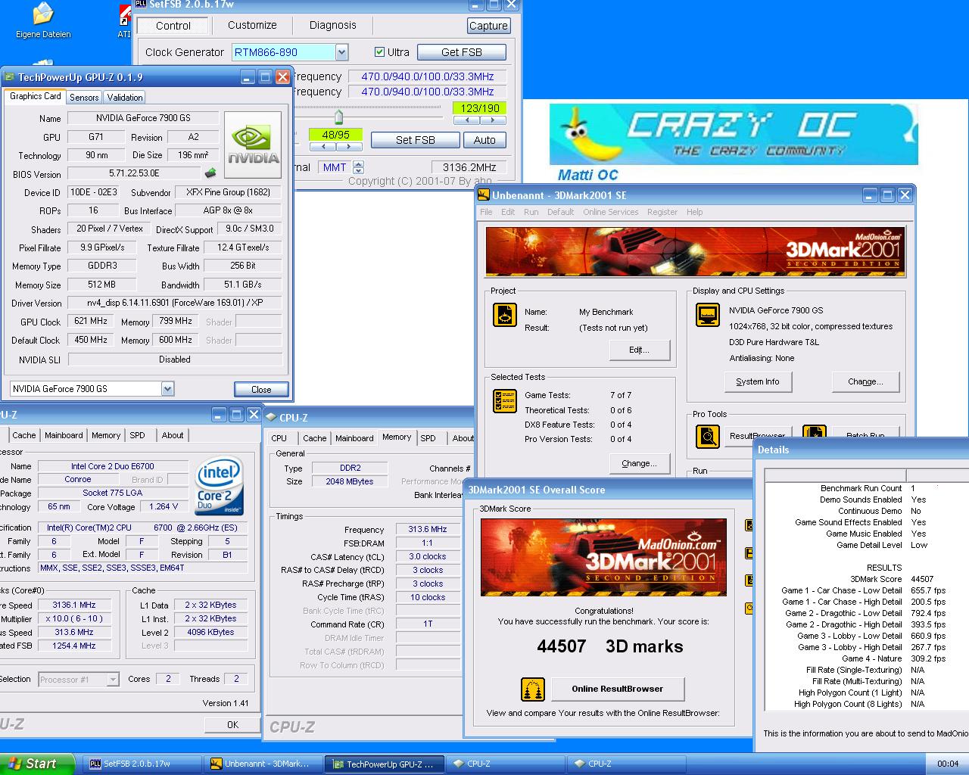This screenshot has width=969, height=775.
Task: Click Edit in the Project section
Action: 639,350
